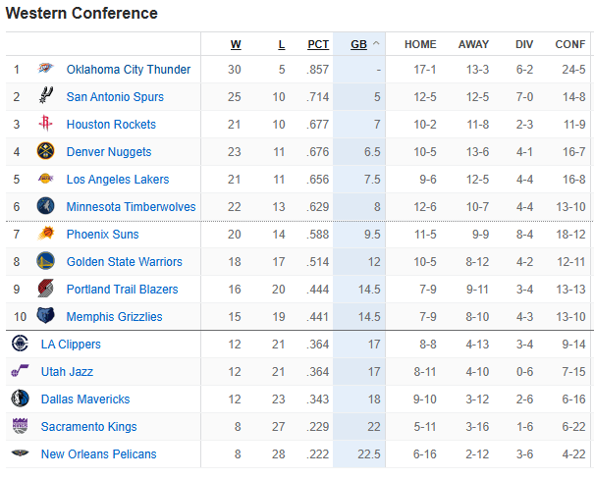Click the Golden State Warriors logo icon
Image resolution: width=594 pixels, height=479 pixels.
(x=46, y=262)
